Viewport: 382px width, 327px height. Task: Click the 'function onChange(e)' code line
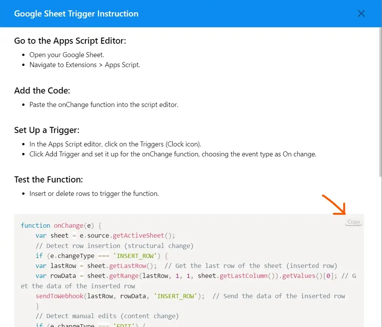(61, 225)
